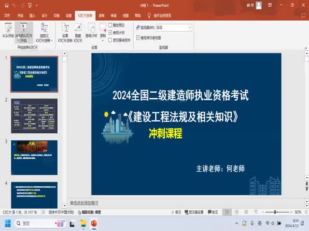Open the Help ribbon tab
Viewport: 309px width, 231px height.
[138, 15]
